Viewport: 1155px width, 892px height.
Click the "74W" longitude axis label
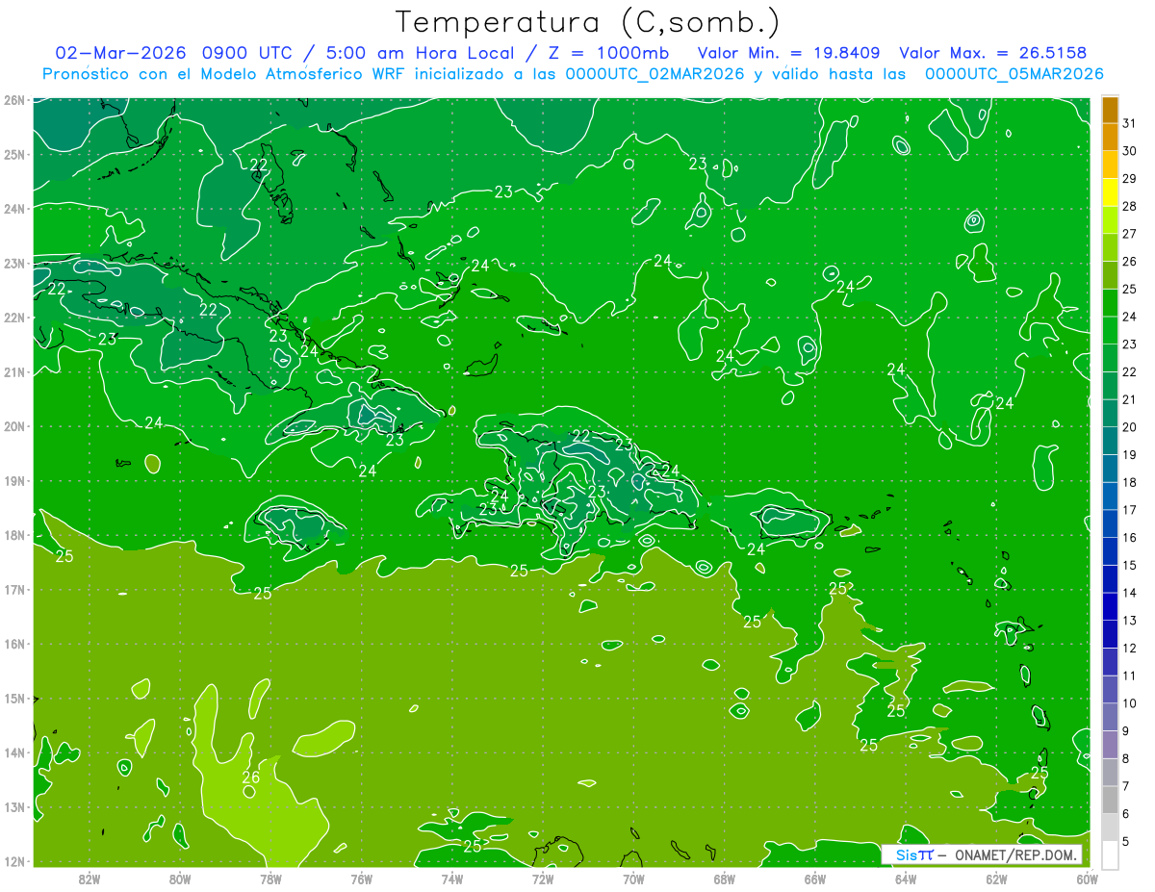[451, 878]
